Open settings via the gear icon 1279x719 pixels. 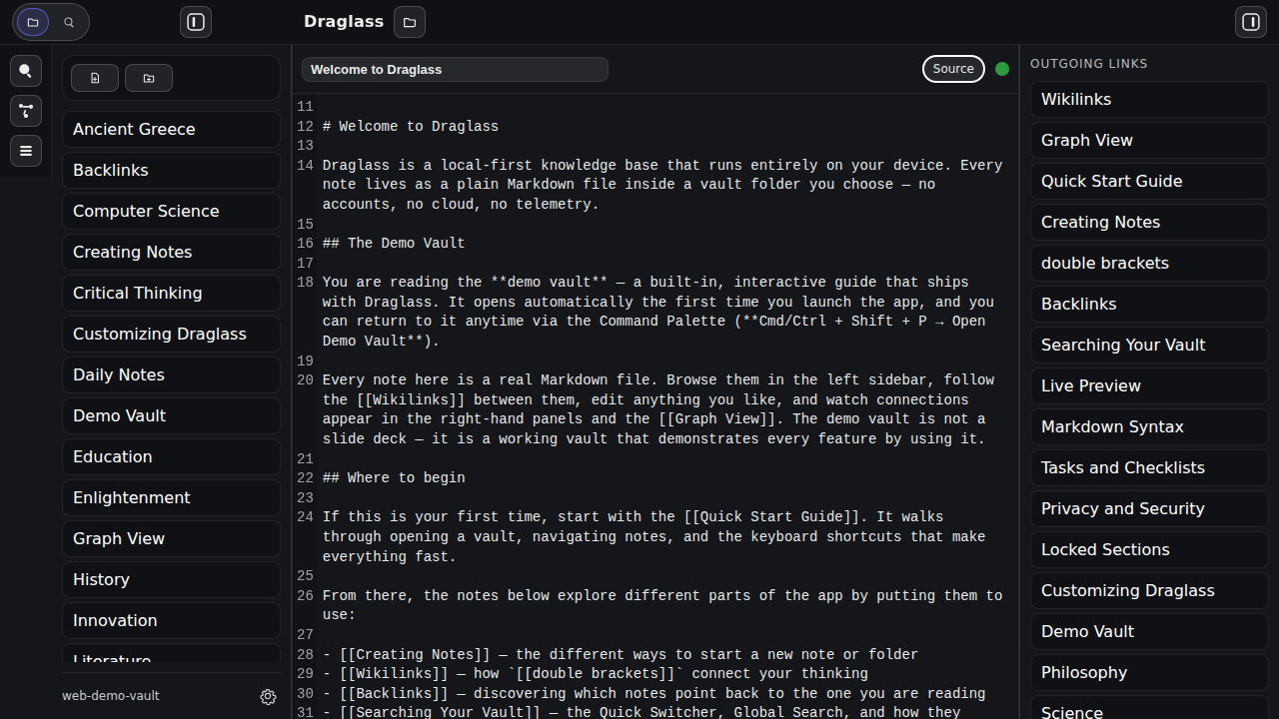tap(268, 697)
